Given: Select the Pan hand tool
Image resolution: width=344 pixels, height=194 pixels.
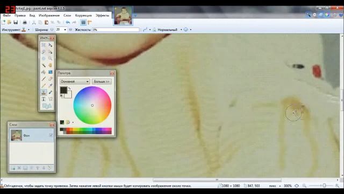Looking at the screenshot, I should coord(50,65).
